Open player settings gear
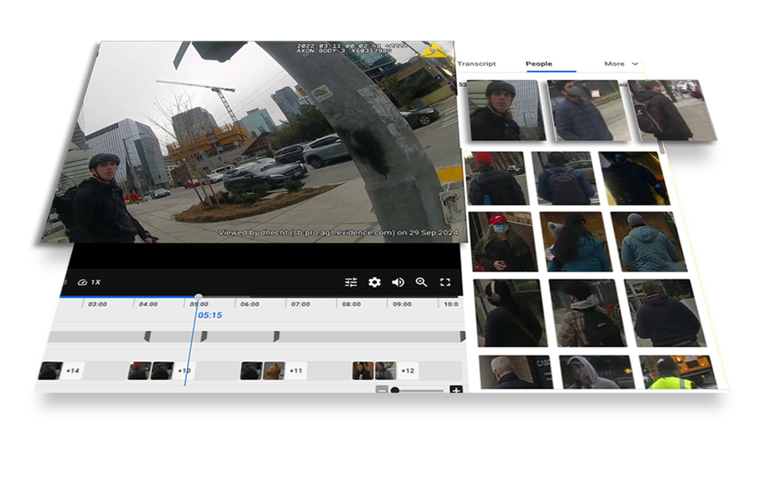 (x=374, y=282)
